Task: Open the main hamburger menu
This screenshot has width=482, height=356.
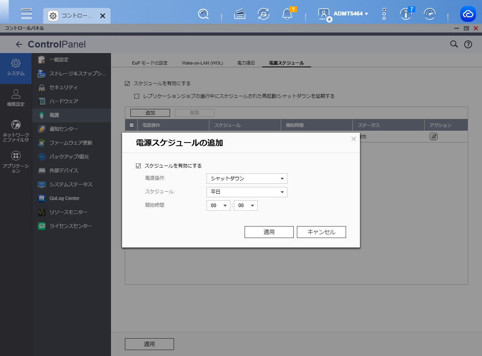Action: [x=27, y=14]
